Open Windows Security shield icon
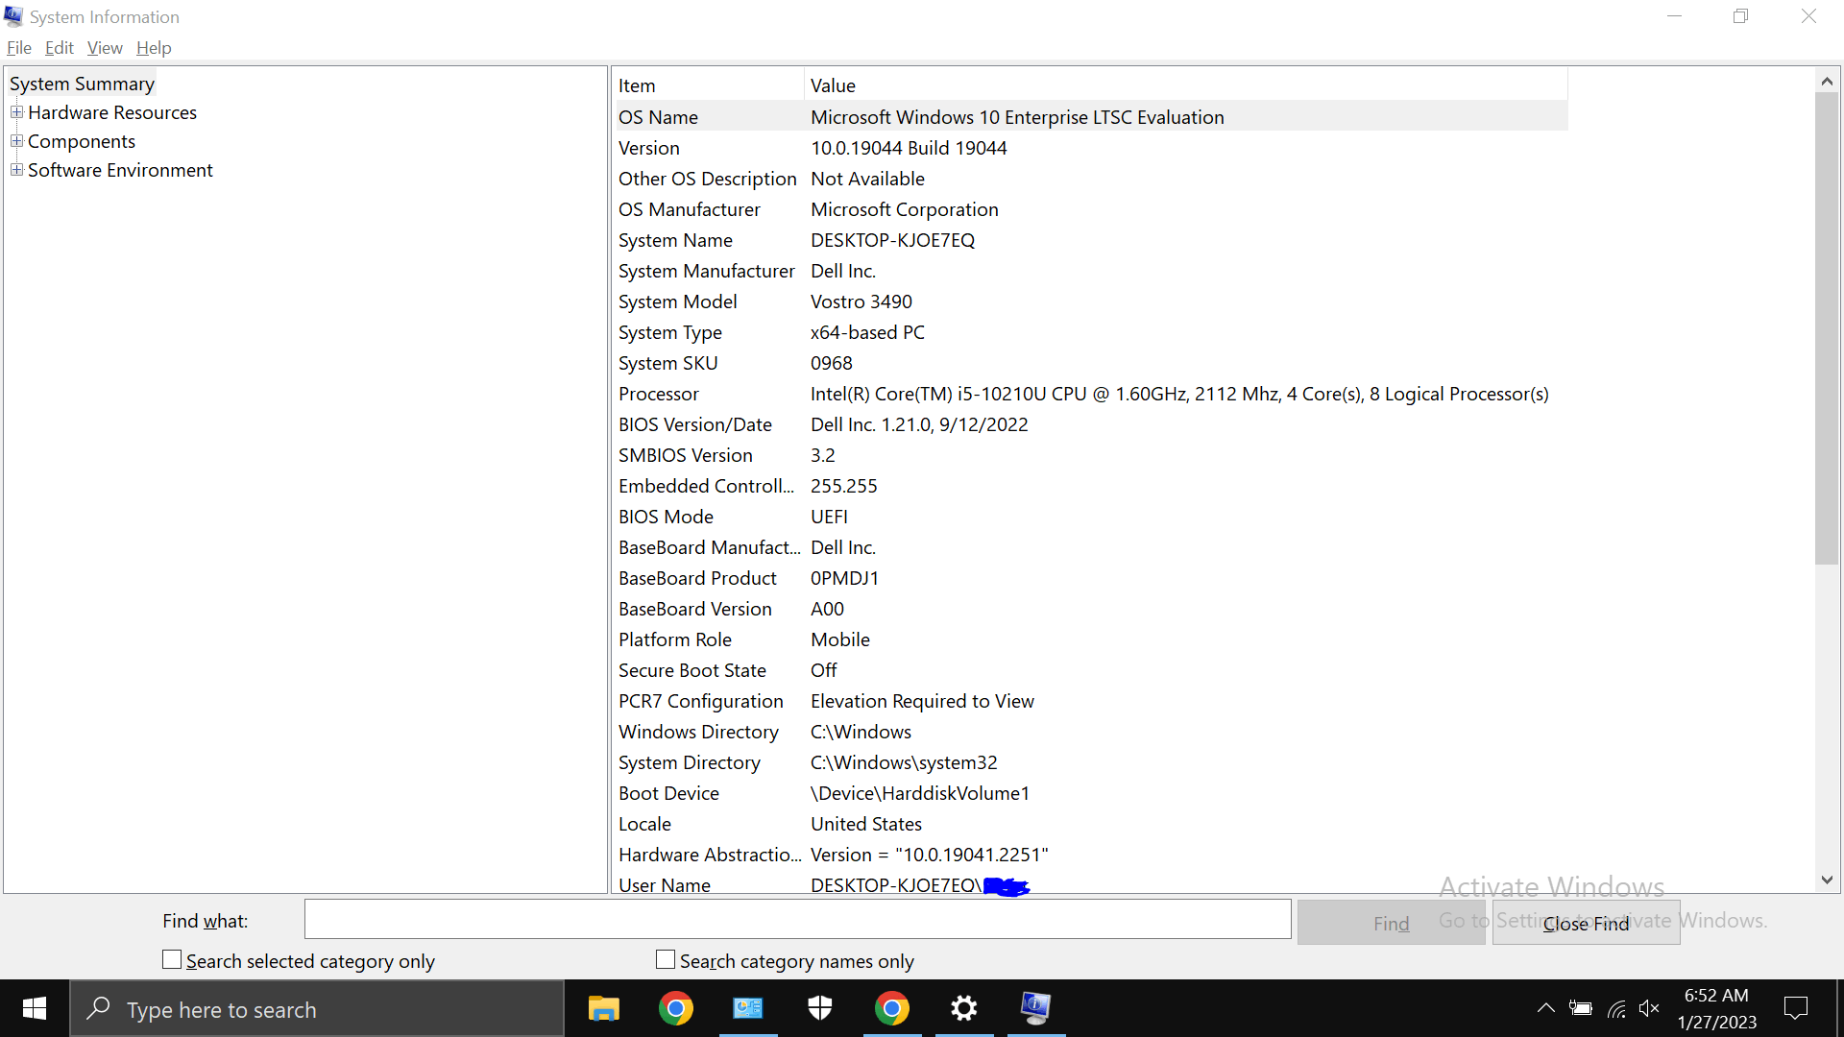This screenshot has height=1037, width=1844. click(x=819, y=1009)
